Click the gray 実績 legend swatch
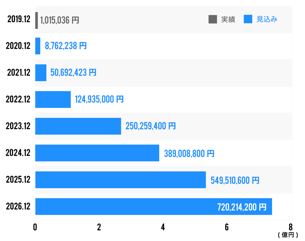This screenshot has height=241, width=305. tap(213, 19)
